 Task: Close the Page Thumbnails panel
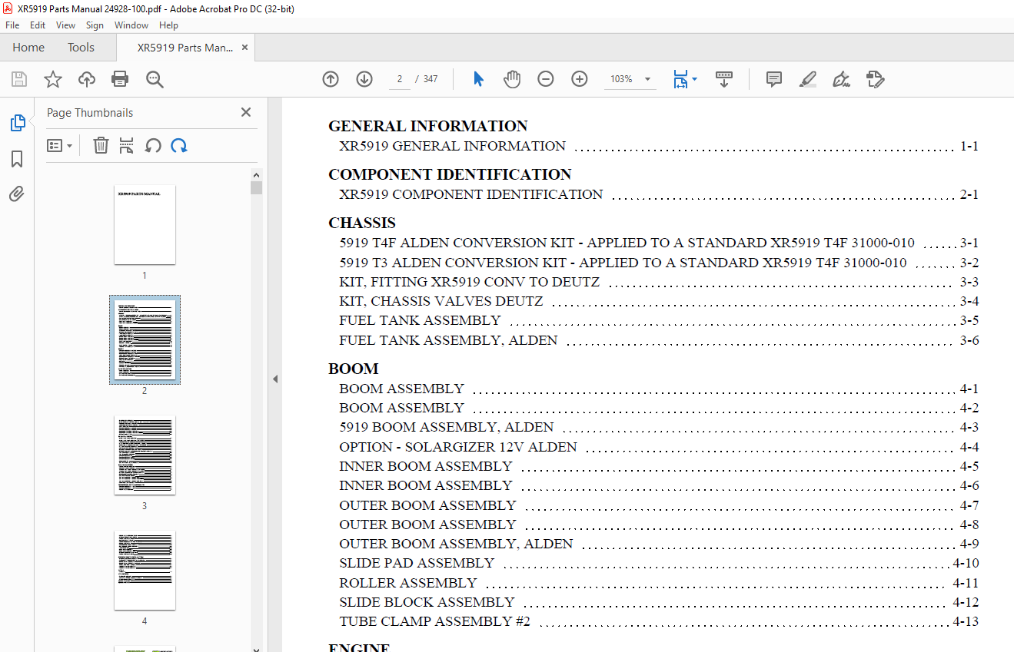point(246,112)
